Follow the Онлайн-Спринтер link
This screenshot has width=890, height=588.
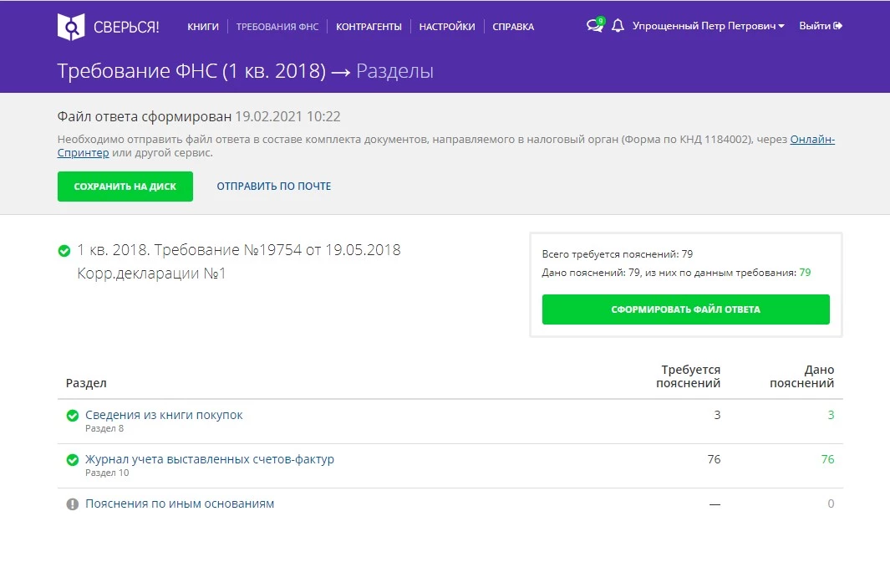coord(811,140)
